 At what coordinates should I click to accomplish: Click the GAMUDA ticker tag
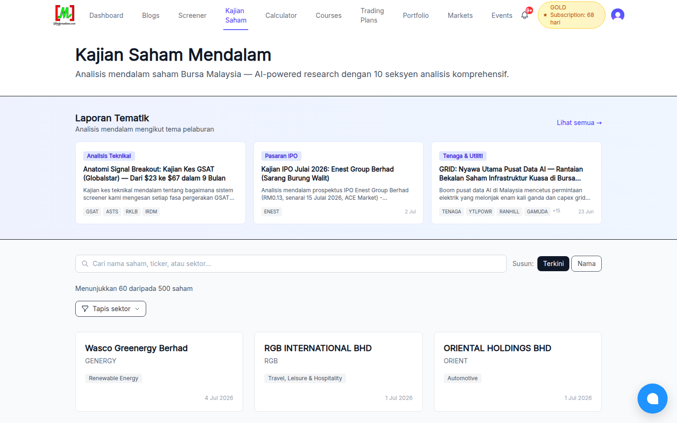tap(537, 211)
